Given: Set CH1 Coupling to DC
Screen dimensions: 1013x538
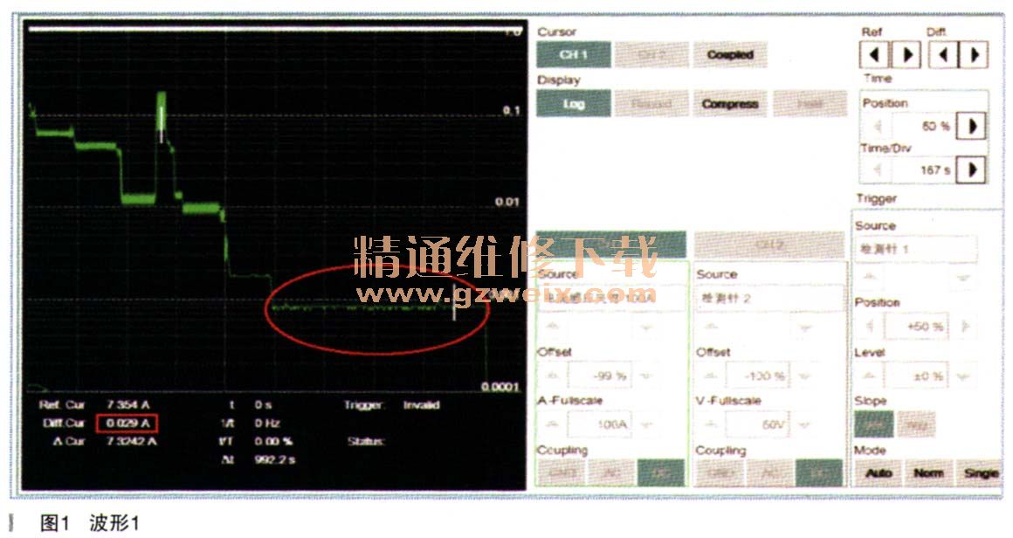Looking at the screenshot, I should coord(661,472).
